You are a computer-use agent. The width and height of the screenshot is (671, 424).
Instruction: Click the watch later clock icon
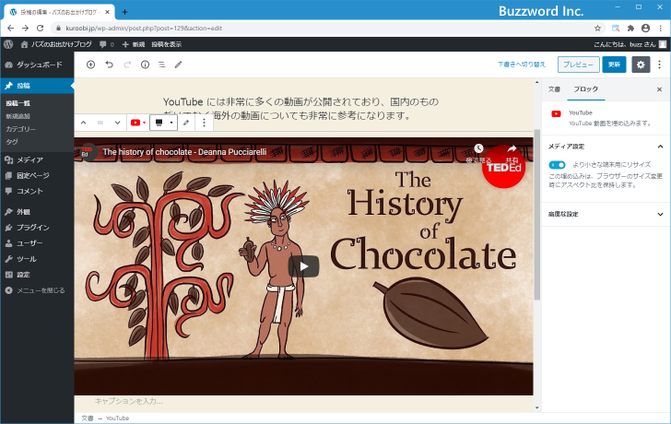[x=478, y=148]
